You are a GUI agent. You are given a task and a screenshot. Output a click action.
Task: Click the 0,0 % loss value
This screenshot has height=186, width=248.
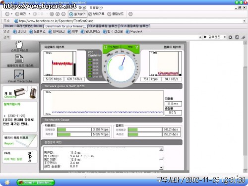[173, 113]
